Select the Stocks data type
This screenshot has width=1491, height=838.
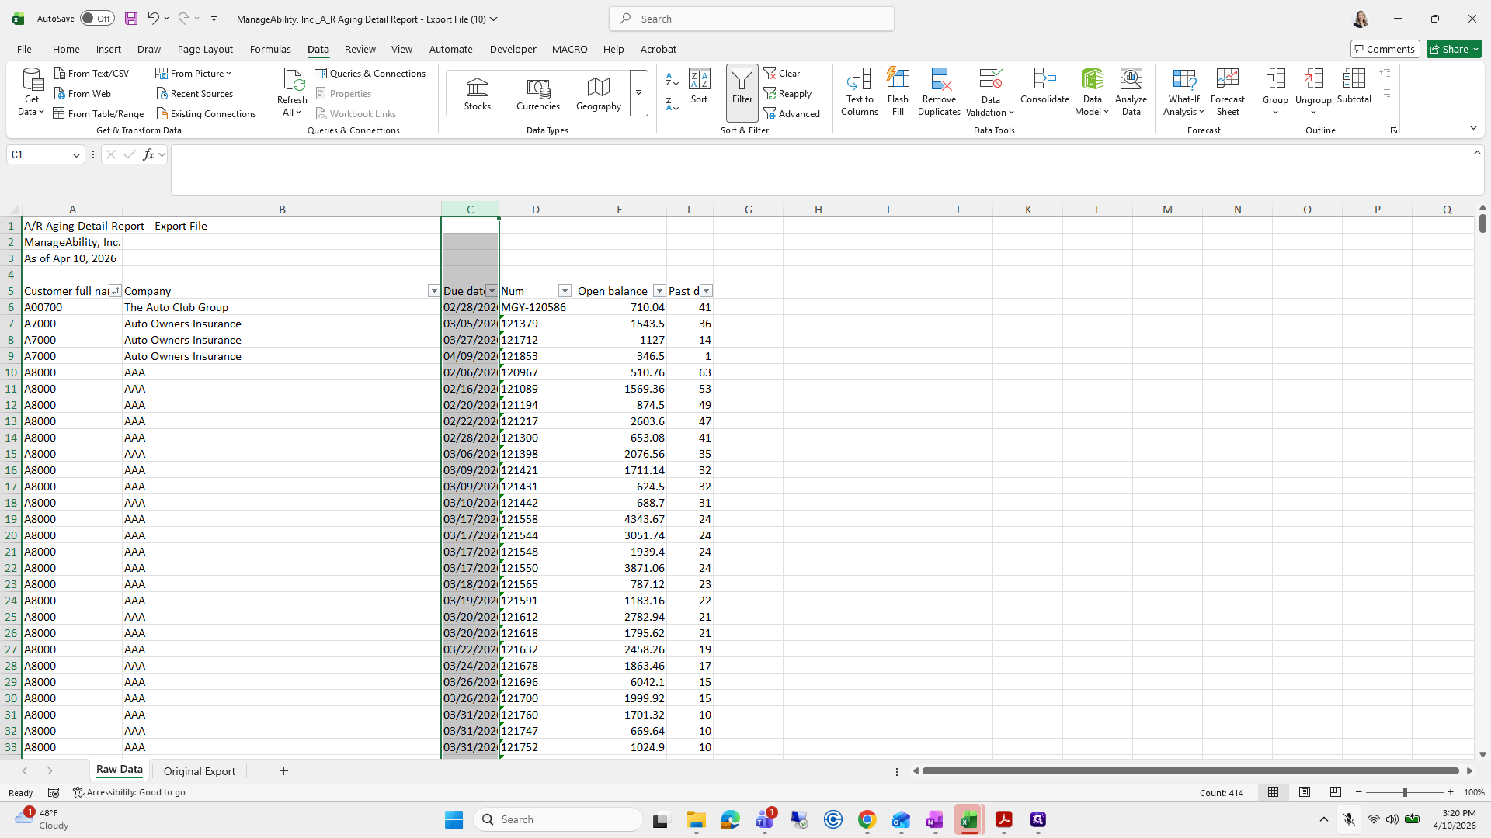(x=477, y=94)
